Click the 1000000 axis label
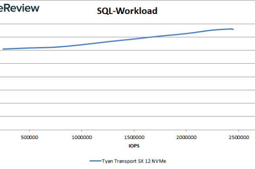This screenshot has height=170, width=255. 82,137
